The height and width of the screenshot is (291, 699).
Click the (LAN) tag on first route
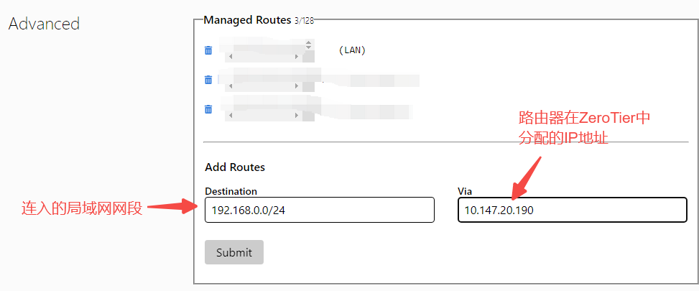coord(351,50)
